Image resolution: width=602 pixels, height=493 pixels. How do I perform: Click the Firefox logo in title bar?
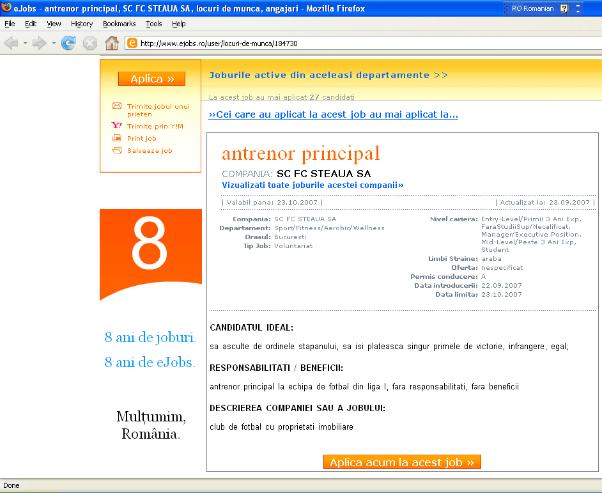(x=6, y=7)
